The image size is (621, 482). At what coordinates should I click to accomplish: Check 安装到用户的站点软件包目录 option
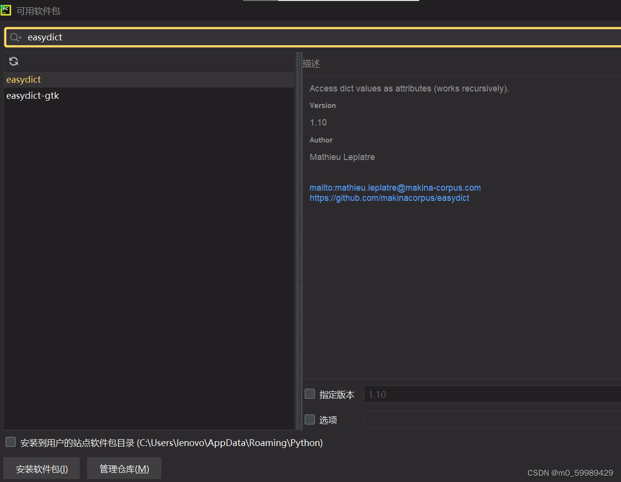(10, 442)
